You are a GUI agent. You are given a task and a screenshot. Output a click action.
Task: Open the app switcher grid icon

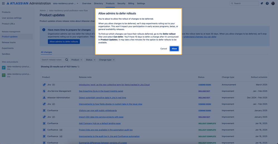tap(3, 3)
